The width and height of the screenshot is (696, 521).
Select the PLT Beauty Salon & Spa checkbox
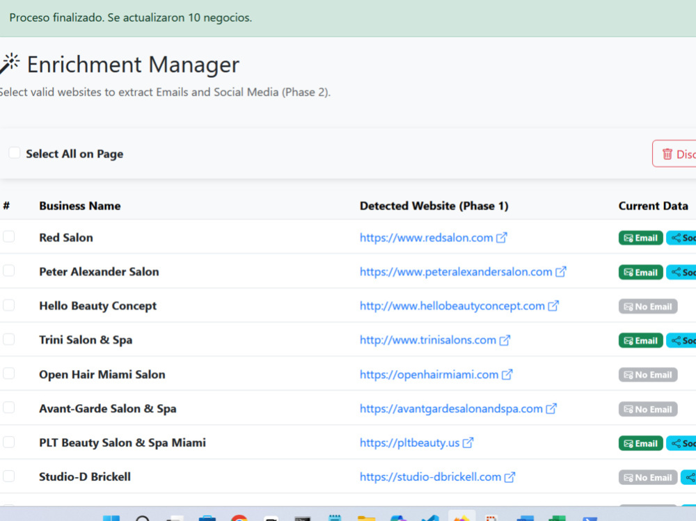pos(8,442)
